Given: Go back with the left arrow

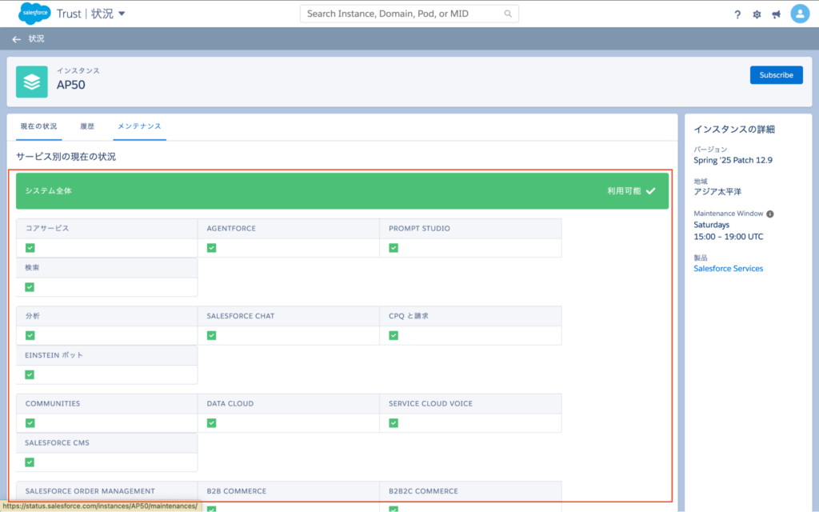Looking at the screenshot, I should [x=17, y=39].
